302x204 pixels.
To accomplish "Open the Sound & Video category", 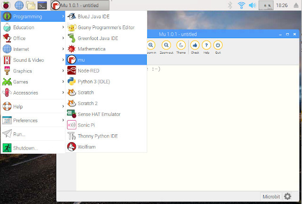I will [33, 60].
